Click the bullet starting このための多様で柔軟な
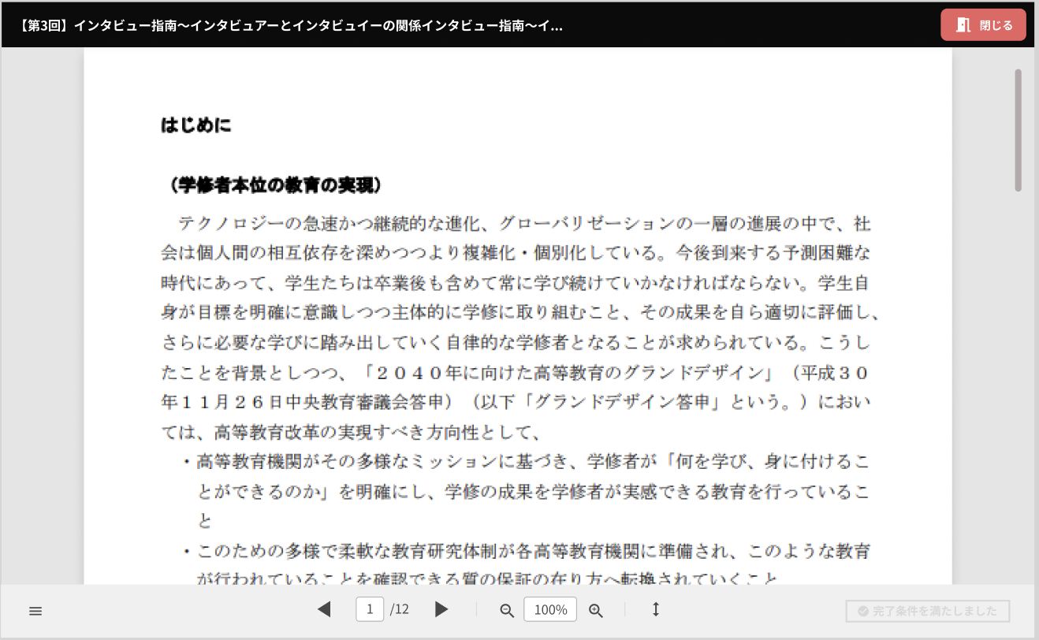This screenshot has height=640, width=1039. [x=532, y=551]
